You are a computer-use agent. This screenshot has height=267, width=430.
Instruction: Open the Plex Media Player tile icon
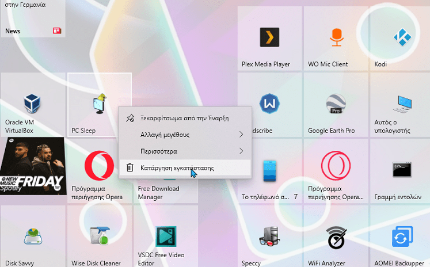(269, 37)
